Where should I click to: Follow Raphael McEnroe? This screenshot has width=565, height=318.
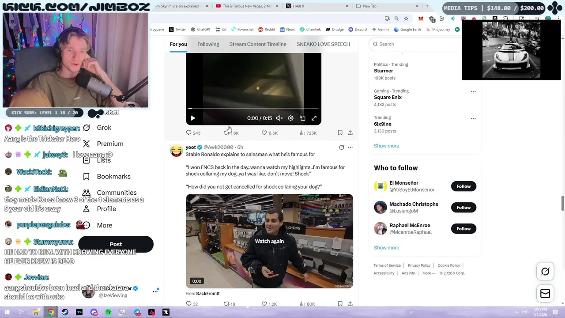(x=463, y=229)
